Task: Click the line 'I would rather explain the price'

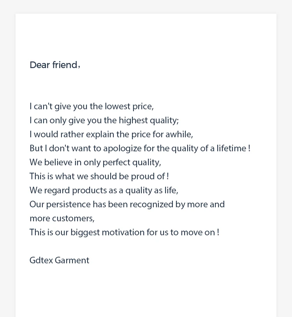Action: (111, 135)
